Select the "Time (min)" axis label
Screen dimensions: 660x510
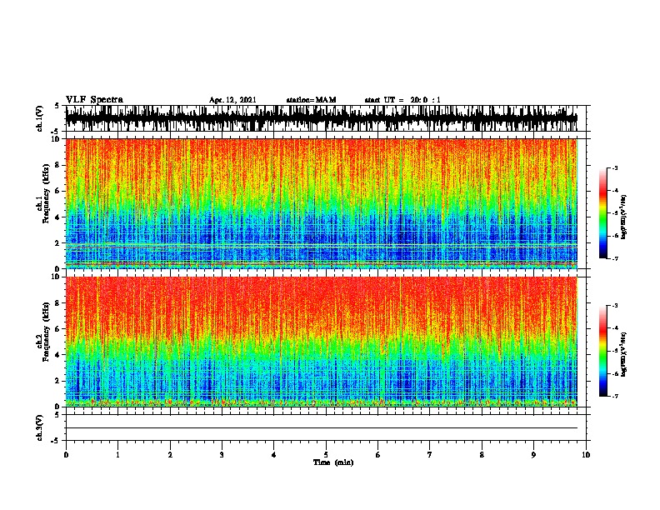click(333, 462)
